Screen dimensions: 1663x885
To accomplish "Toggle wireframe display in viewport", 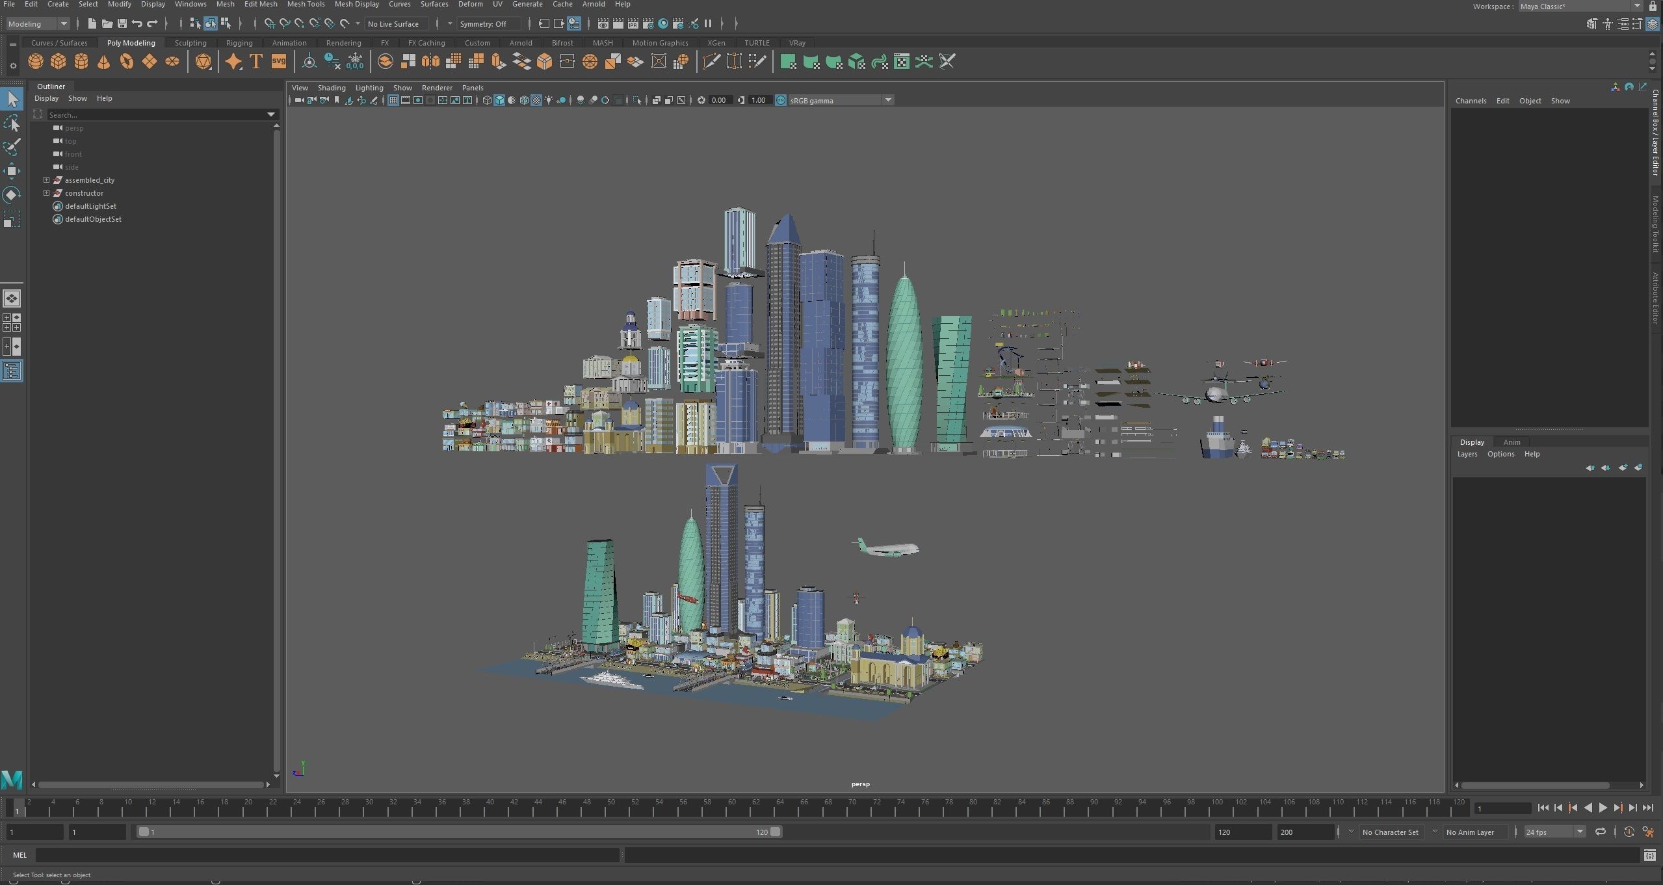I will pyautogui.click(x=486, y=100).
